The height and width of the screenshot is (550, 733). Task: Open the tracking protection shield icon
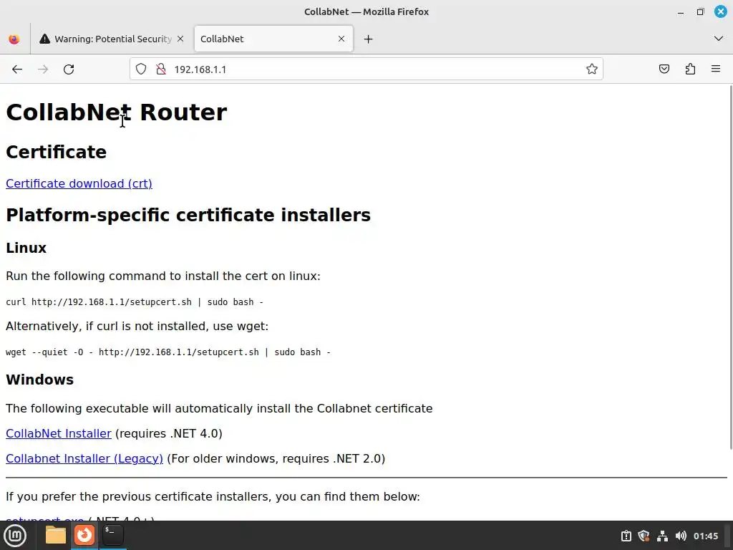point(141,69)
